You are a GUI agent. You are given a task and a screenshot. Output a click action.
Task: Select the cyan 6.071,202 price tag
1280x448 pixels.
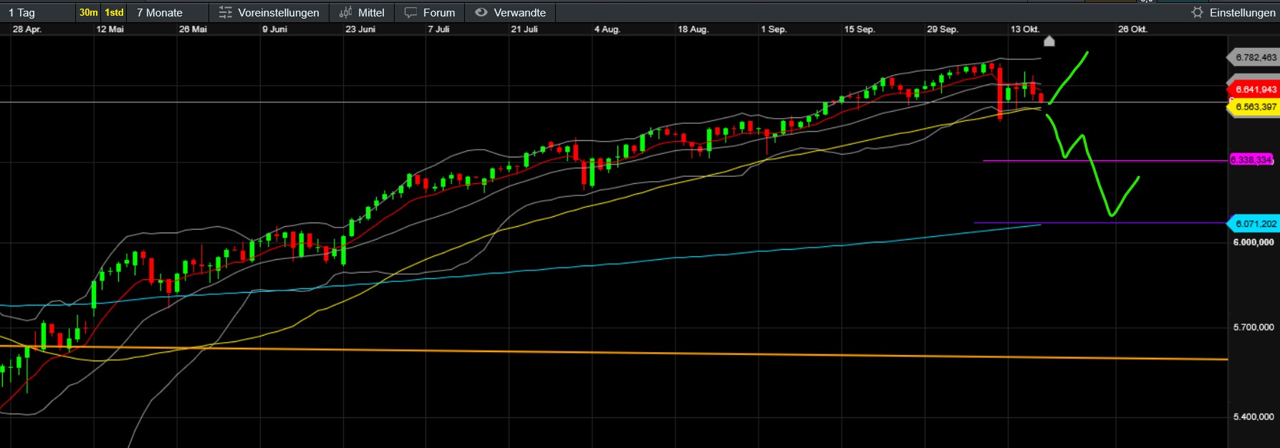(x=1253, y=223)
